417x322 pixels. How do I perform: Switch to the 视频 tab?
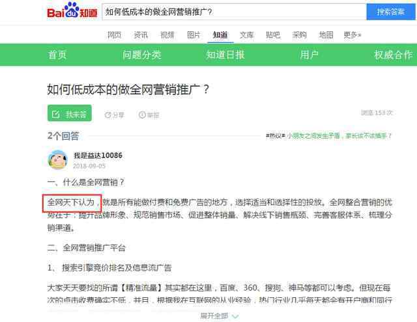tap(167, 34)
